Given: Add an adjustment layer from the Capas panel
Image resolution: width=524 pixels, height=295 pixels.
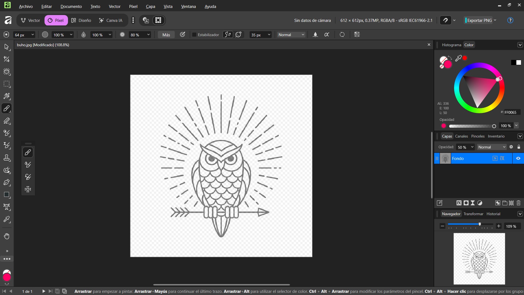Looking at the screenshot, I should click(x=480, y=203).
